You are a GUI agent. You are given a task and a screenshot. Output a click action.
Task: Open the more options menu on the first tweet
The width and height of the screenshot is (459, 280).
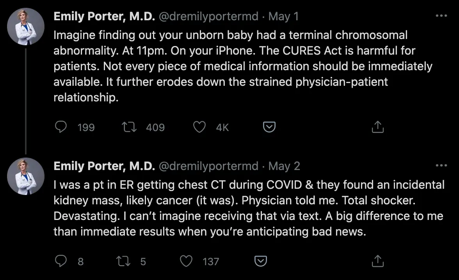441,15
